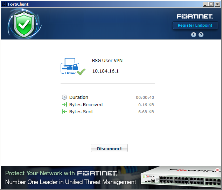Click the 6.68 KB sent value
Screen dimensions: 222x190
[146, 112]
